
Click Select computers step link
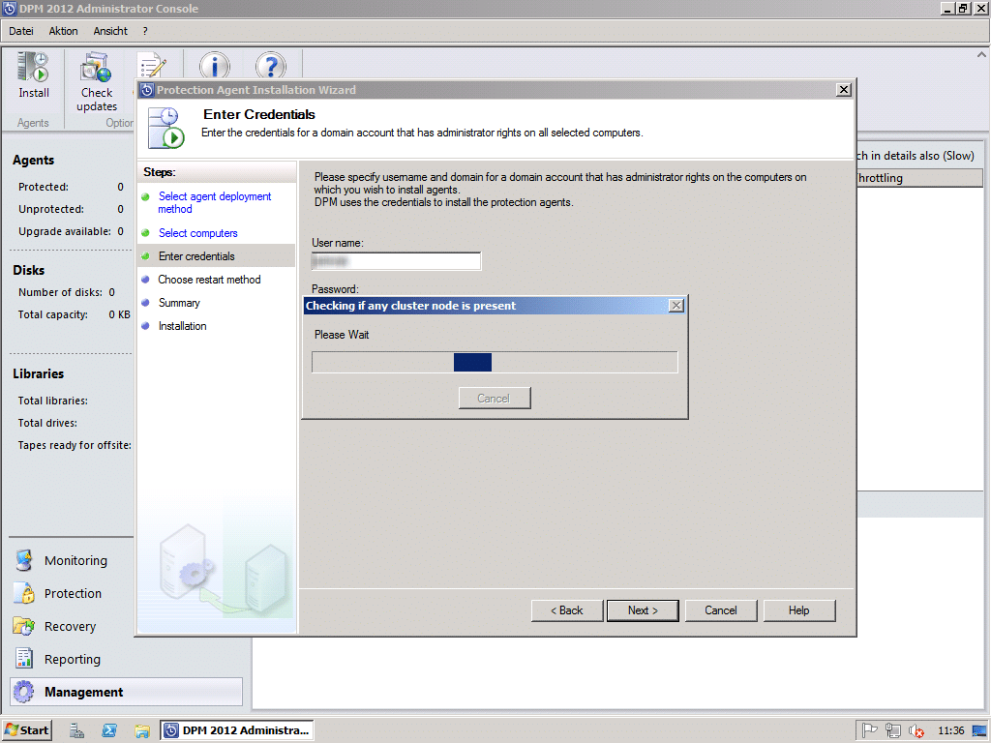pyautogui.click(x=197, y=233)
